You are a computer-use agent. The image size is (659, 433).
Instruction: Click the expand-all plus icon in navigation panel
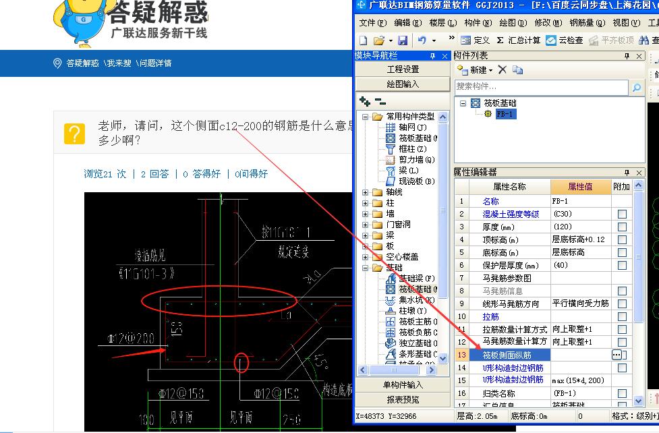365,101
